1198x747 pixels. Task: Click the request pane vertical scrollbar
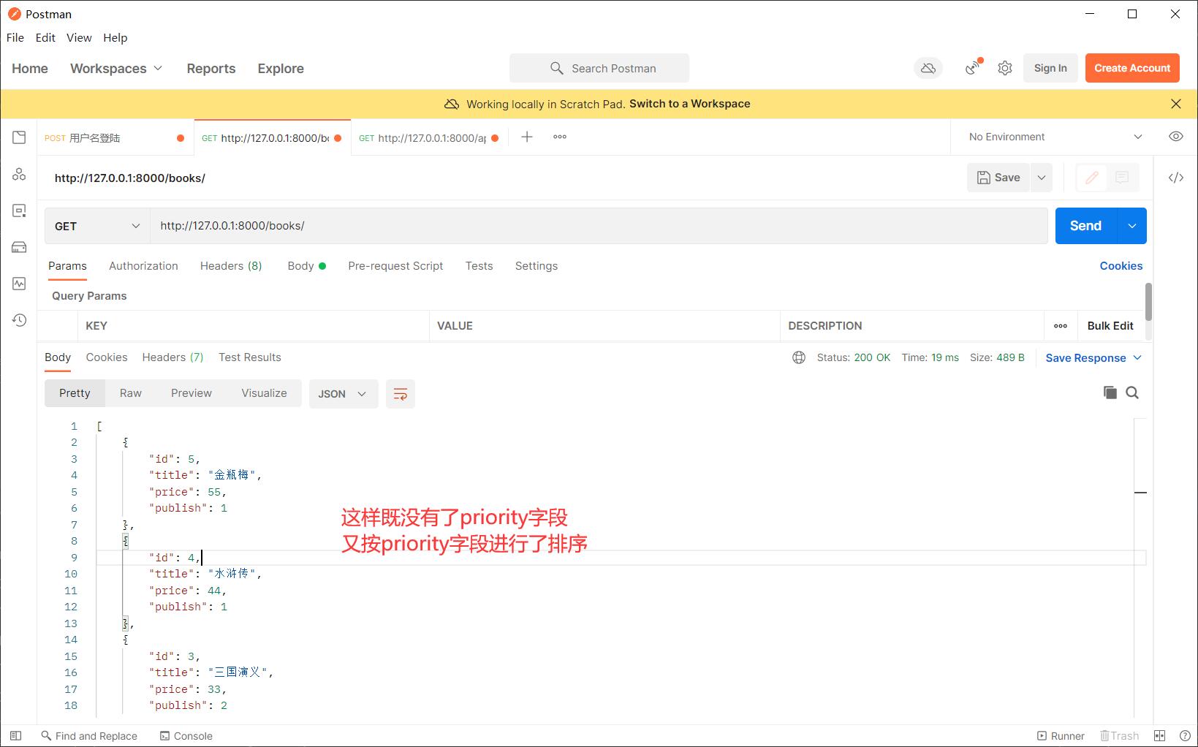pos(1149,302)
